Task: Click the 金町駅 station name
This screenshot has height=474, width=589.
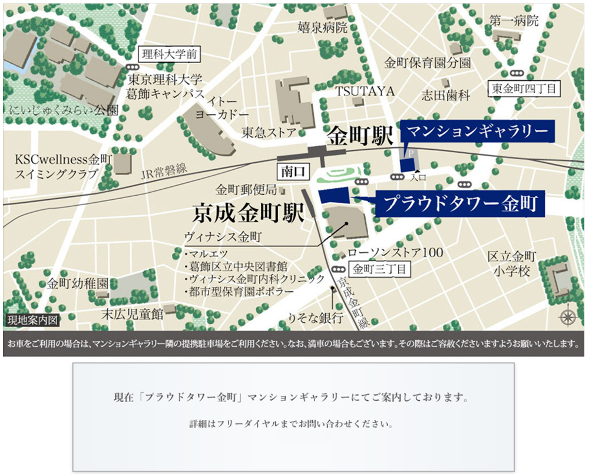Action: click(360, 136)
